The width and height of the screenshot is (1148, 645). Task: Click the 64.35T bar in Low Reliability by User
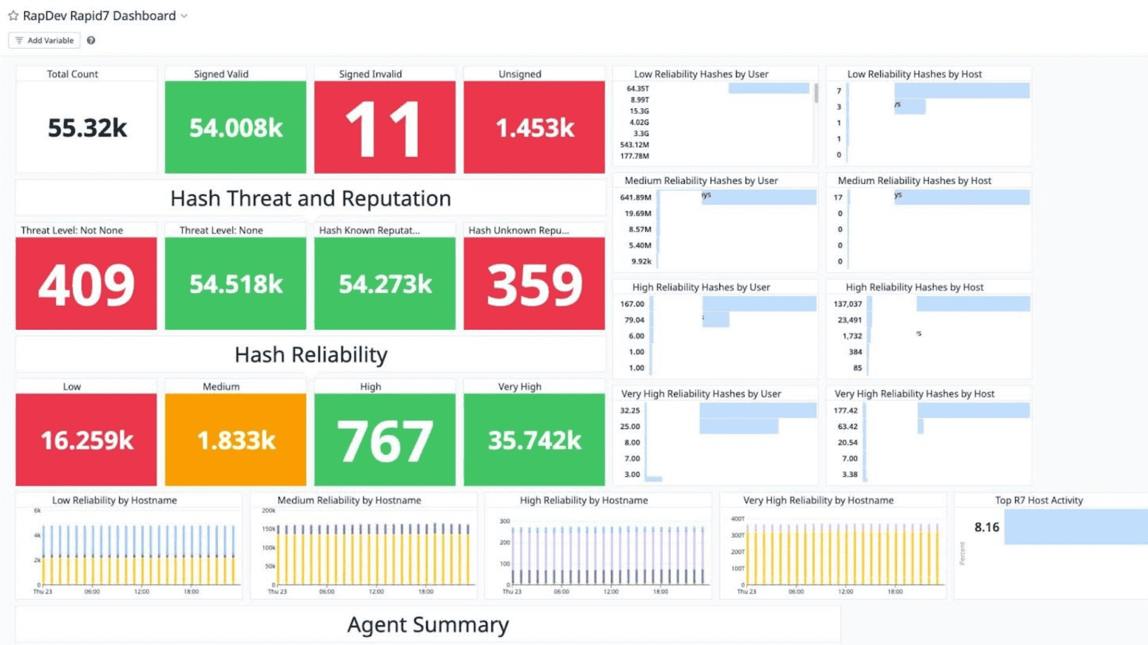(769, 88)
